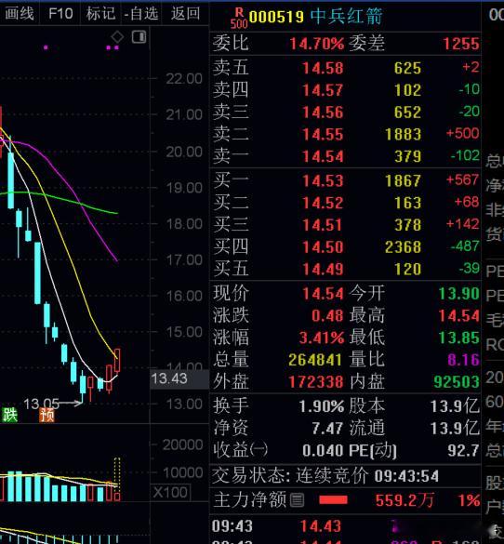The image size is (504, 544).
Task: Click 换手 1.90% turnover value
Action: 322,406
